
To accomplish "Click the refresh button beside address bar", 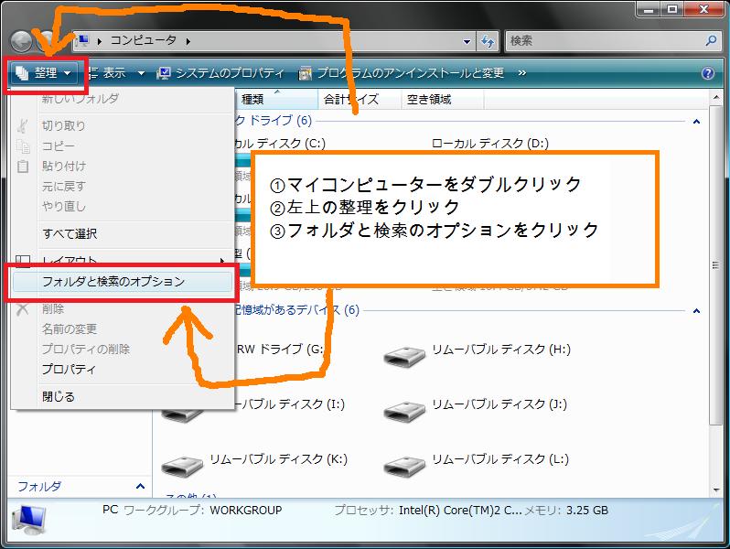I will click(x=488, y=41).
